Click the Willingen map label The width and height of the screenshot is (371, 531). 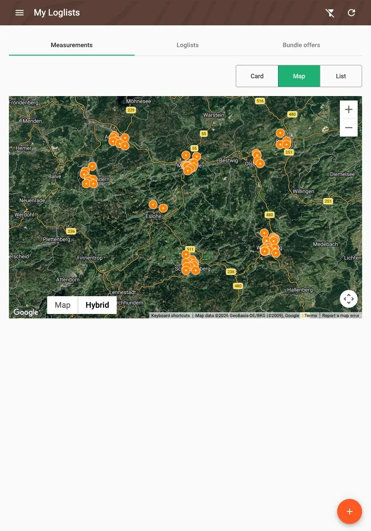coord(303,191)
